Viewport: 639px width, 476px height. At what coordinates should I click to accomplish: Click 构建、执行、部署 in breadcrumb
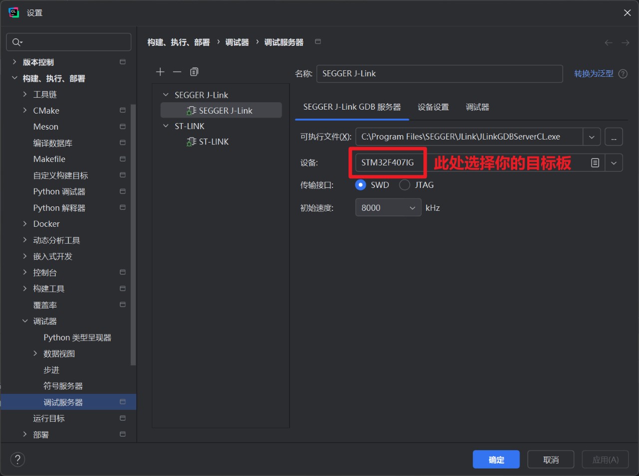(179, 42)
